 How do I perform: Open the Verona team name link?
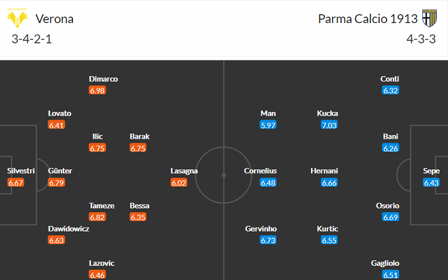click(54, 19)
